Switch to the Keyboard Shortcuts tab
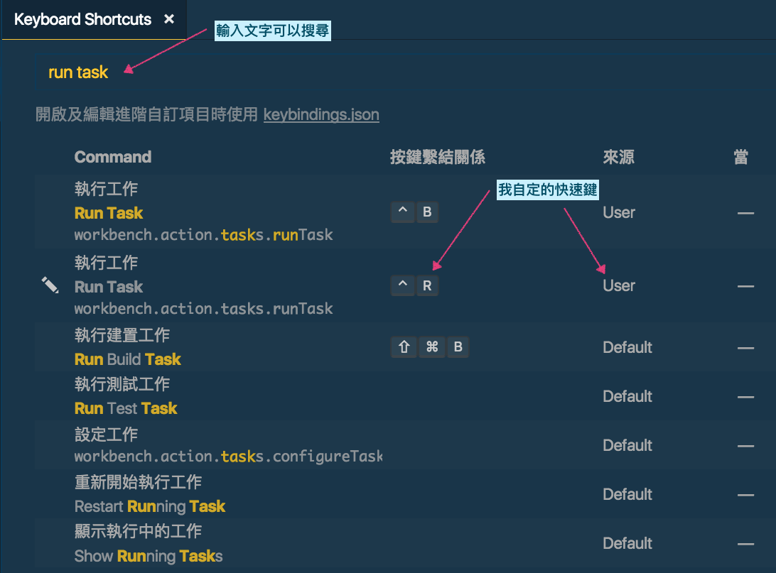The width and height of the screenshot is (776, 573). pyautogui.click(x=82, y=19)
